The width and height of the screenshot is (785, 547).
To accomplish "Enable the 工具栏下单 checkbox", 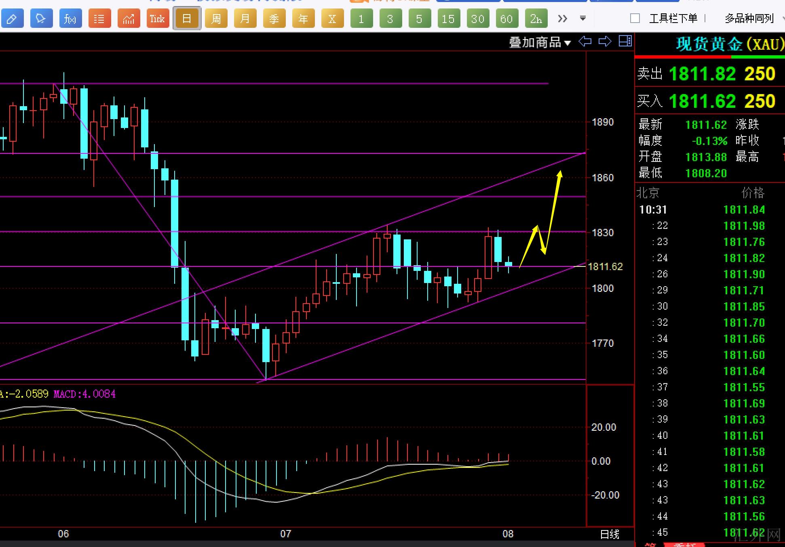I will click(635, 18).
